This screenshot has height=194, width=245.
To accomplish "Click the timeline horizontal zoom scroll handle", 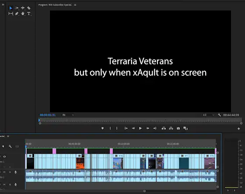I will (144, 191).
